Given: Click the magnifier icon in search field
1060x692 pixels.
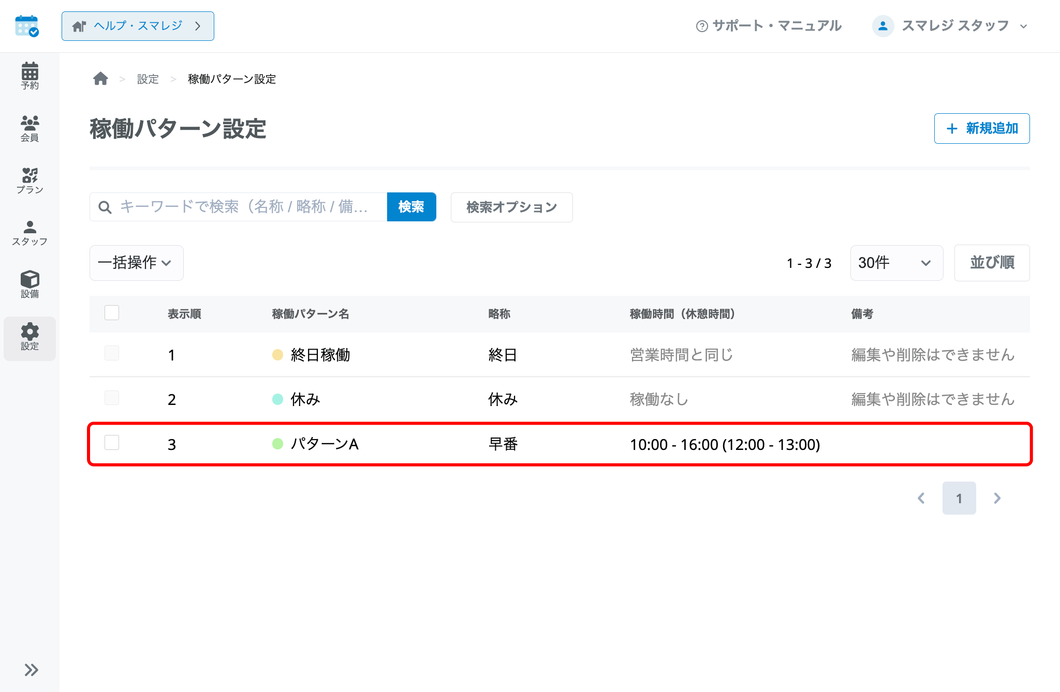Looking at the screenshot, I should click(105, 207).
